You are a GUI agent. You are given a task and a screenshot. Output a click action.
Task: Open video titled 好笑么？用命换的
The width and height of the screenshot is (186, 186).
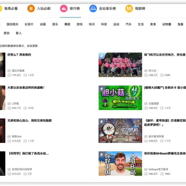tap(19, 55)
